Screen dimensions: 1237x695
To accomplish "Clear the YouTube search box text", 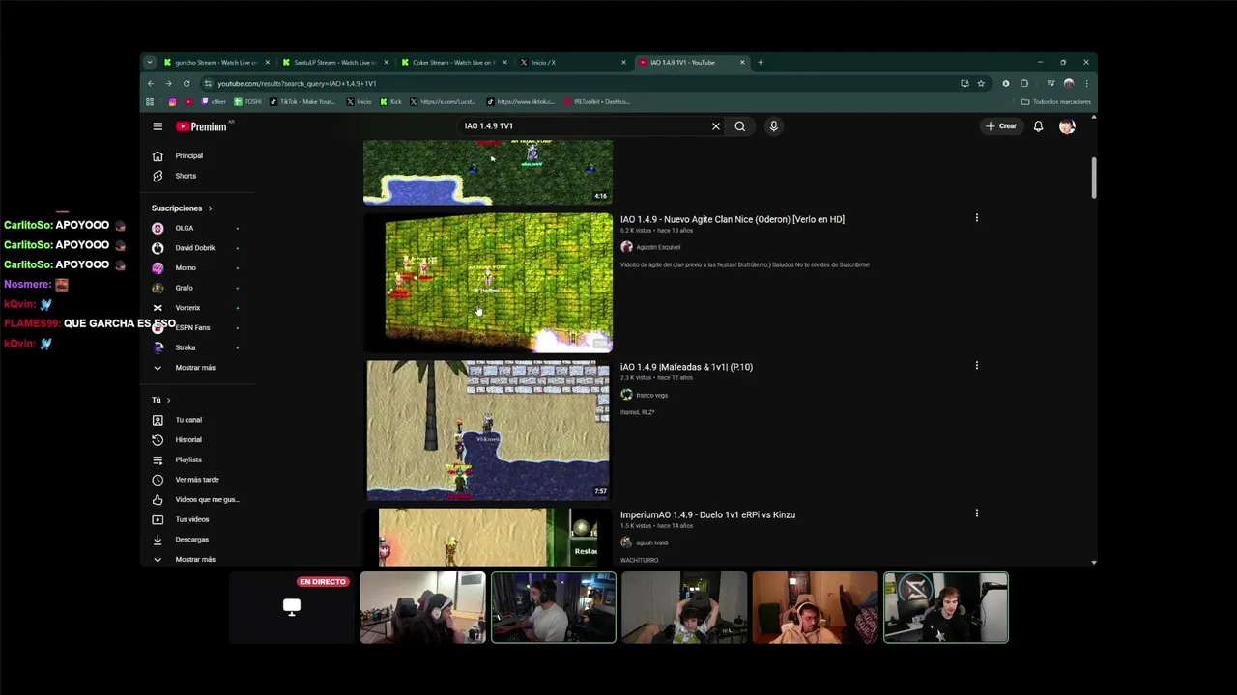I will click(x=716, y=126).
